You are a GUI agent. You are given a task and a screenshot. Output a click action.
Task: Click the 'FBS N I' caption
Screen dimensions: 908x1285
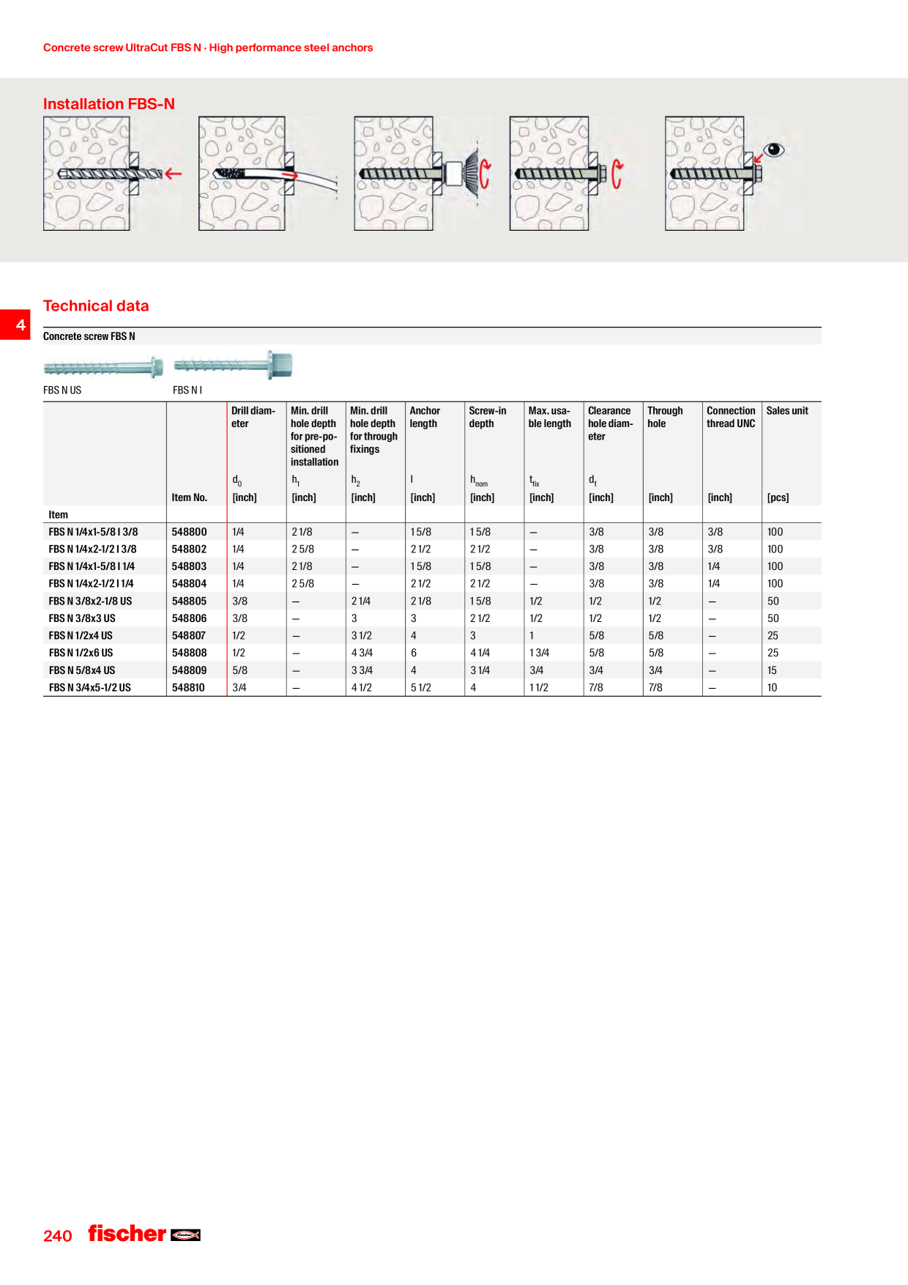pos(187,390)
